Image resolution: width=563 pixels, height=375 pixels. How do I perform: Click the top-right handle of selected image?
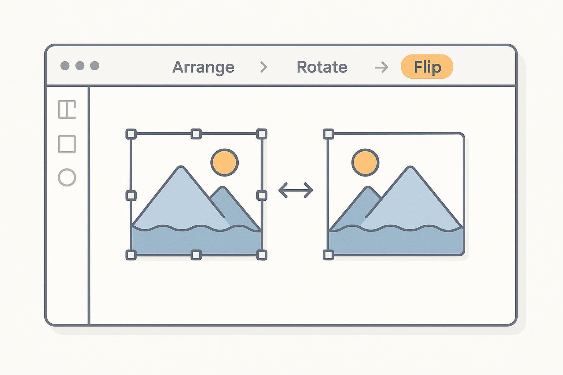point(261,134)
